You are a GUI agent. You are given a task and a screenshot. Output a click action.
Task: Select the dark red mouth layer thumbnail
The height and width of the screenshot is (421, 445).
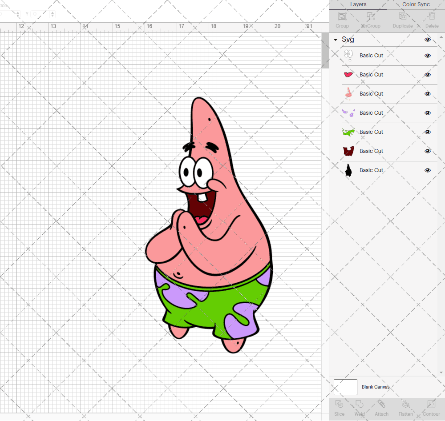(x=348, y=151)
